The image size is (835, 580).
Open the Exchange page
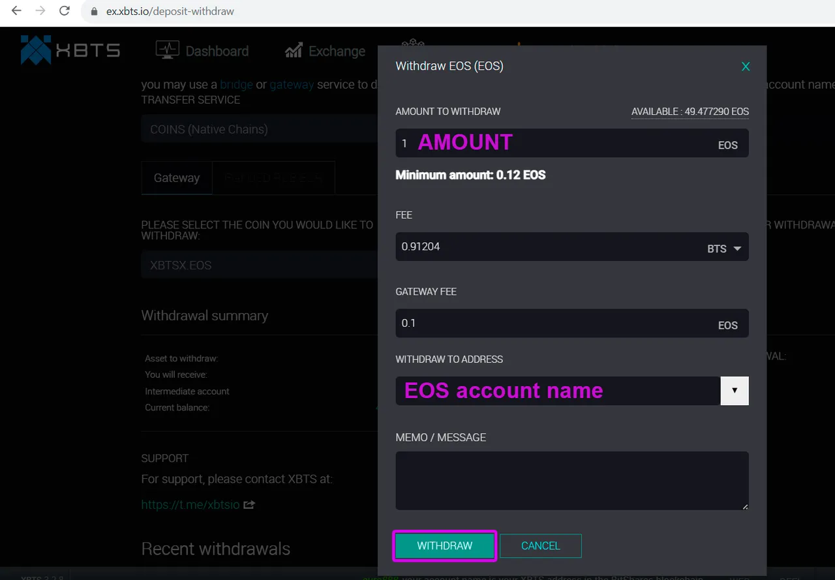(x=325, y=51)
